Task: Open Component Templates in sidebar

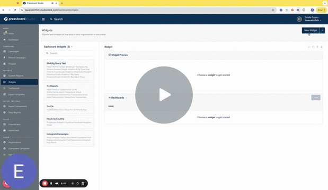Action: [19, 148]
